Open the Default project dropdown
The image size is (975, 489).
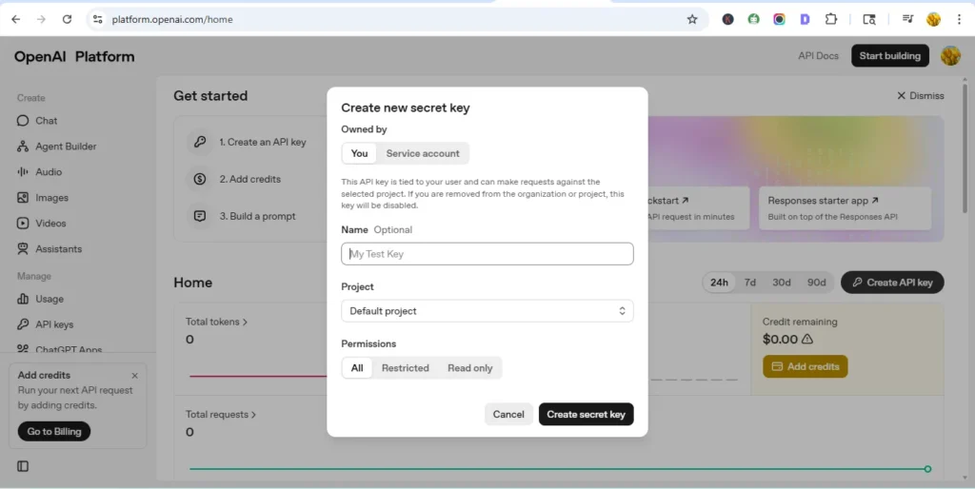pos(487,311)
